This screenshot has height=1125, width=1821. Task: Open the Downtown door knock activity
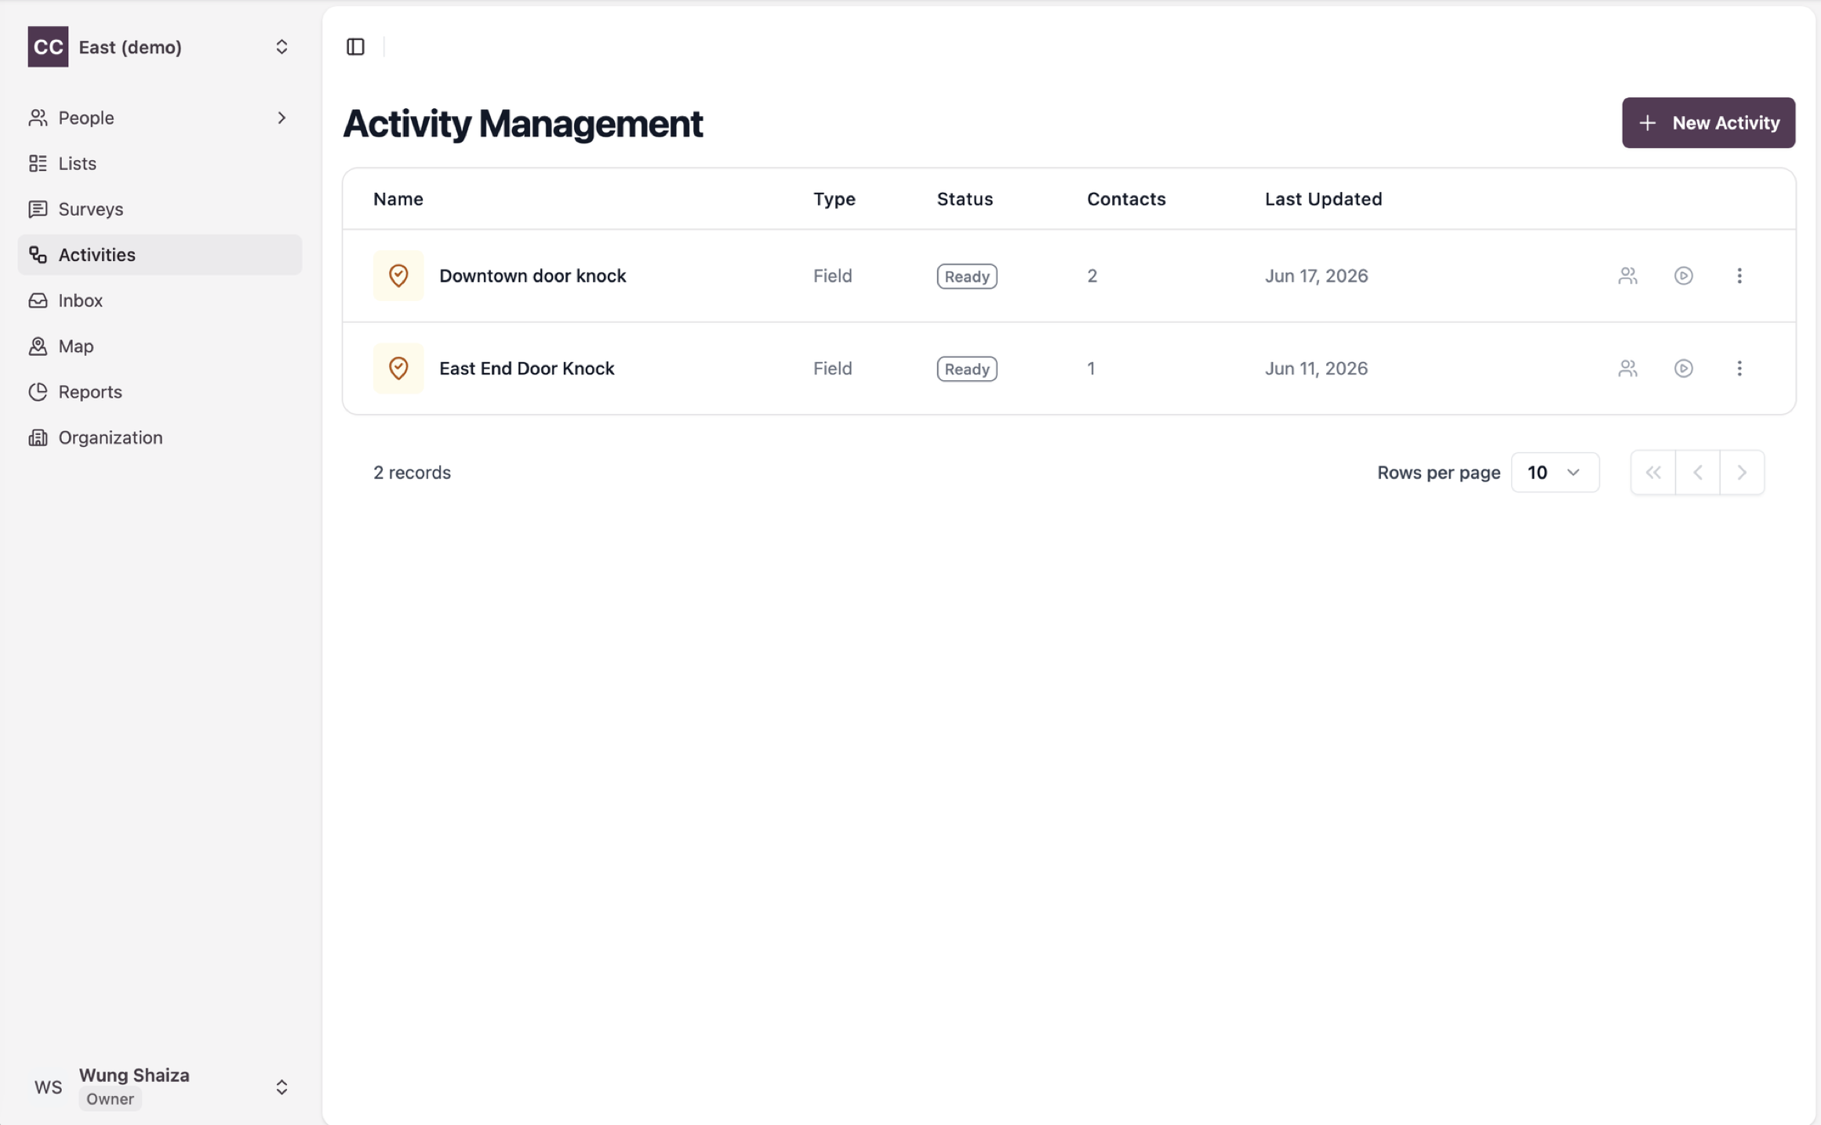tap(532, 276)
